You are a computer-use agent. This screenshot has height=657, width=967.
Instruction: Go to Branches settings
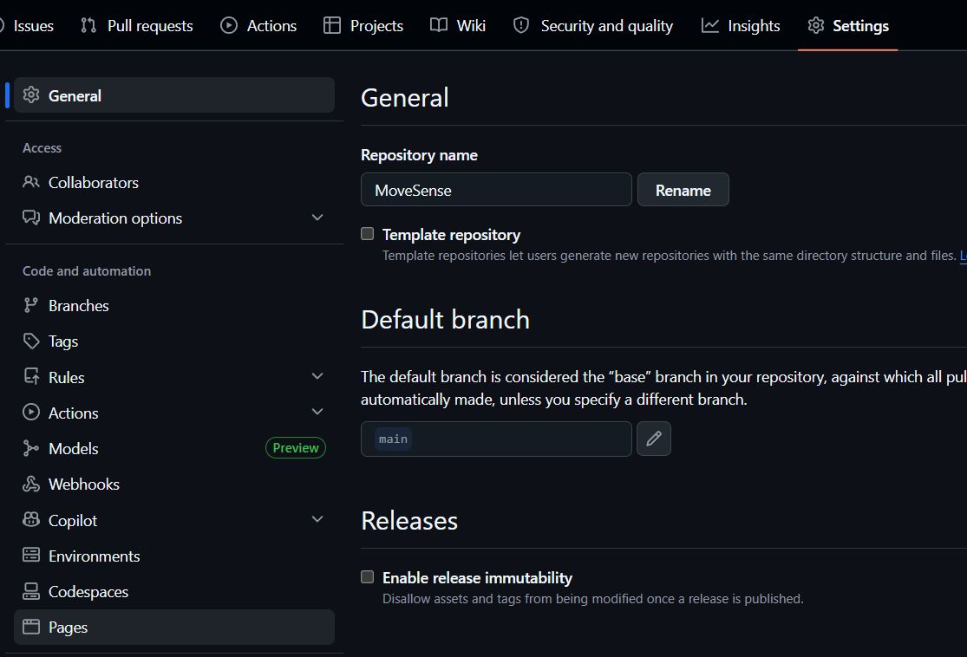coord(174,306)
